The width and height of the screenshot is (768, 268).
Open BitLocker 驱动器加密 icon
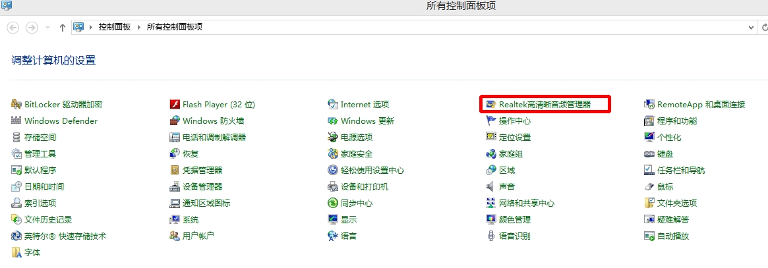(16, 104)
